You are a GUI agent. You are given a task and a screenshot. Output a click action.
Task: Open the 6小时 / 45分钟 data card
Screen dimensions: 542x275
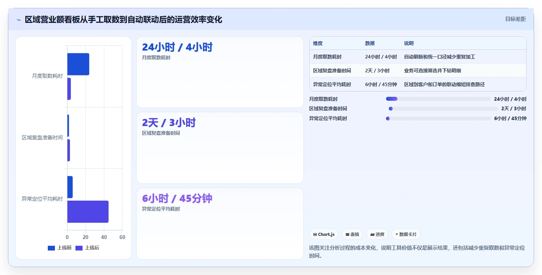tap(220, 224)
